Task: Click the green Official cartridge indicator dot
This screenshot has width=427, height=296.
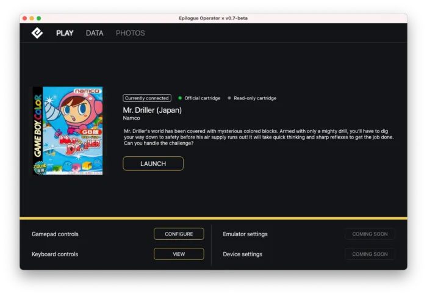Action: click(180, 98)
